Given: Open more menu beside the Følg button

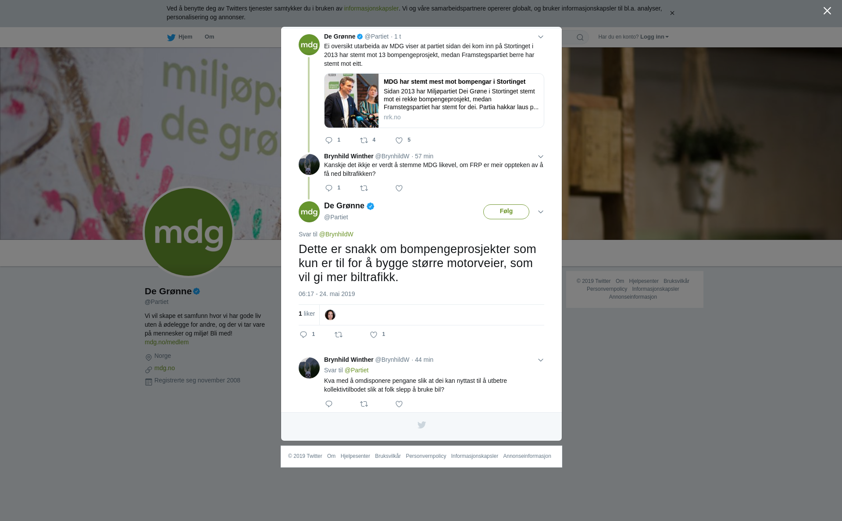Looking at the screenshot, I should [541, 212].
